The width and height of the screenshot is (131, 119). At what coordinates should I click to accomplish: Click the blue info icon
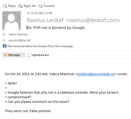click(x=5, y=46)
